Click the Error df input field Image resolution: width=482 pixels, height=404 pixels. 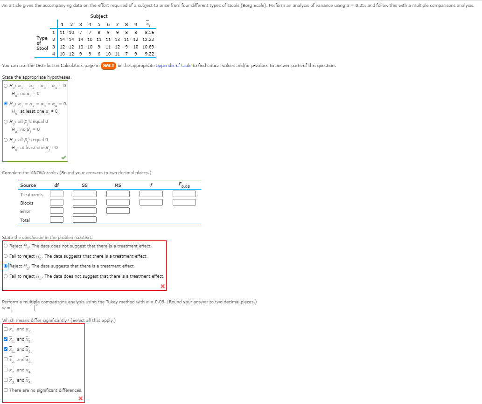[57, 211]
